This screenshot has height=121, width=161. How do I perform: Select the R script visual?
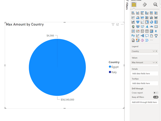pos(156,31)
